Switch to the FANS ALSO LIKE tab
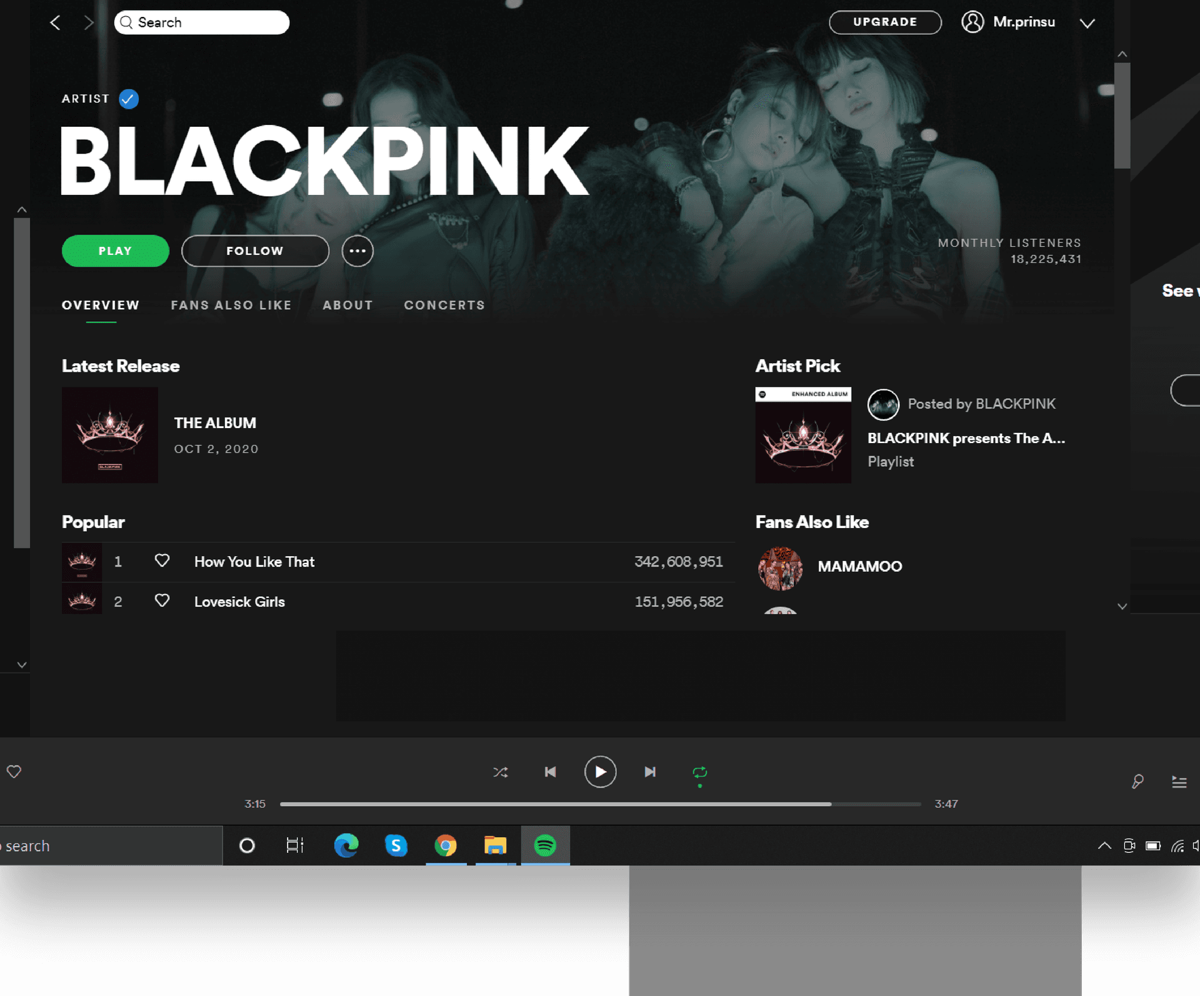 231,305
